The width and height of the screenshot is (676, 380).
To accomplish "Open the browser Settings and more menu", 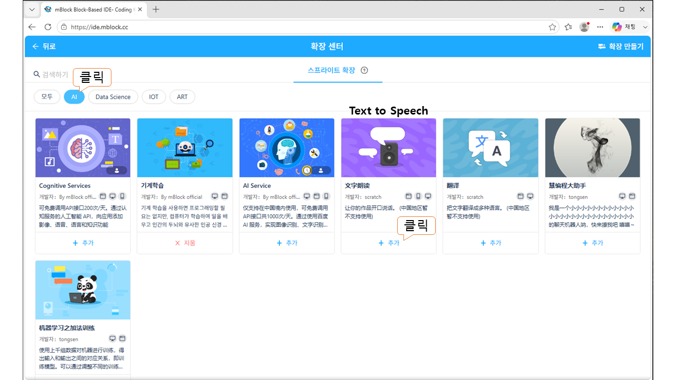I will 600,27.
